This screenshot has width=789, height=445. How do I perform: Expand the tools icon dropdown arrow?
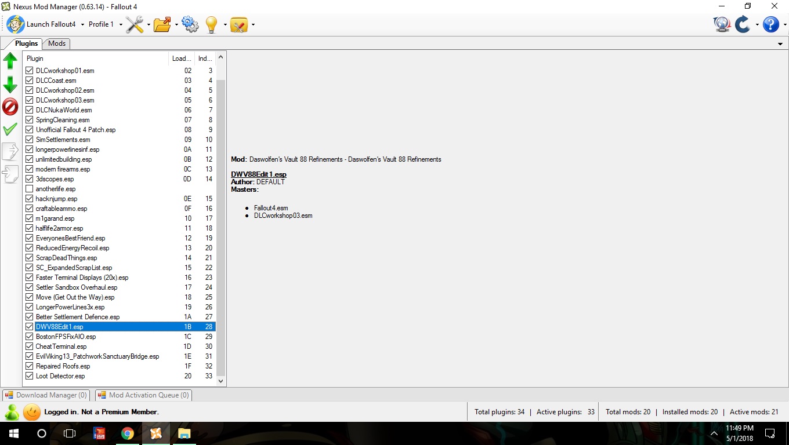point(149,24)
